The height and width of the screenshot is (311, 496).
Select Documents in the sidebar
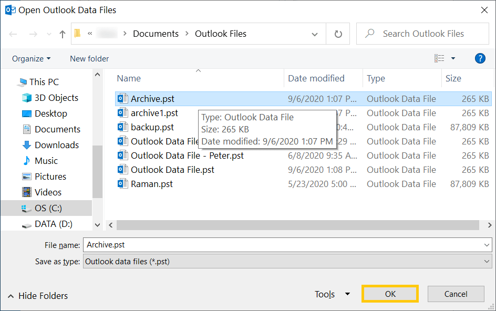tap(57, 129)
